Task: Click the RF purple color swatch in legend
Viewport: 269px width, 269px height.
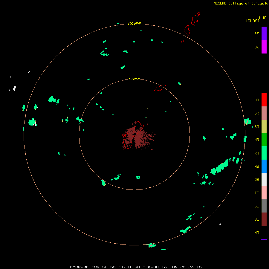Action: pos(264,33)
